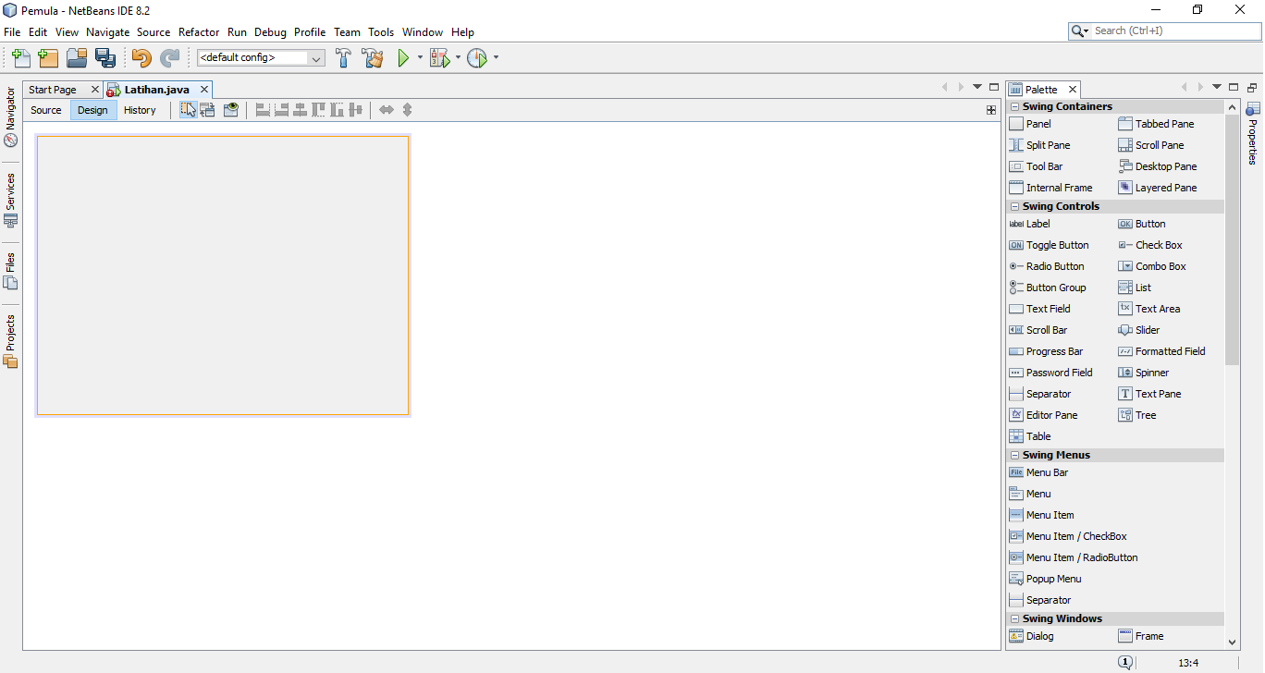
Task: Collapse the Swing Menus section header
Action: tap(1015, 454)
